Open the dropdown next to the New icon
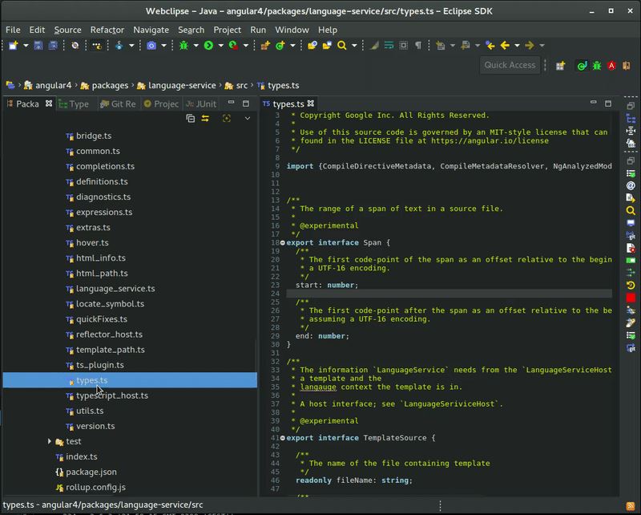 [26, 46]
